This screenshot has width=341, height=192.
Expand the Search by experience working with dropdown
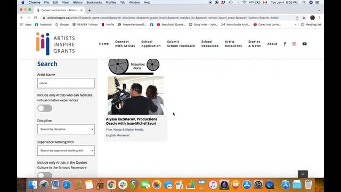[x=66, y=150]
